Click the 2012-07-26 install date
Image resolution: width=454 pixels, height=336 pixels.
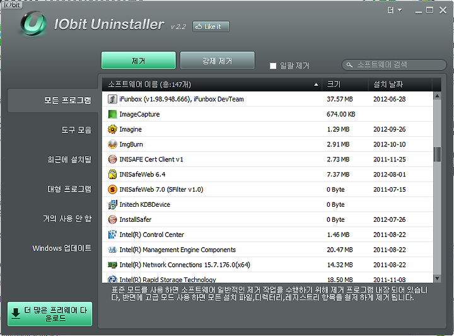coord(390,219)
